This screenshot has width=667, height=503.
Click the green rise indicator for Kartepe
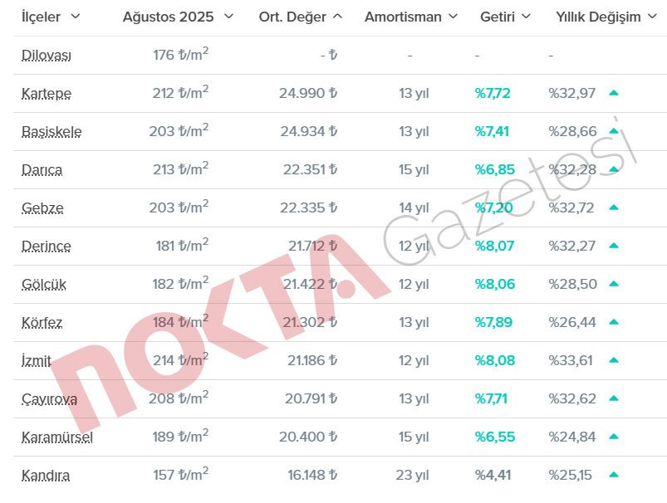[x=613, y=93]
